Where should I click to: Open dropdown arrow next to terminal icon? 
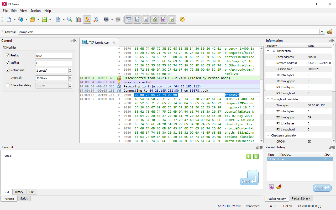[x=112, y=19]
